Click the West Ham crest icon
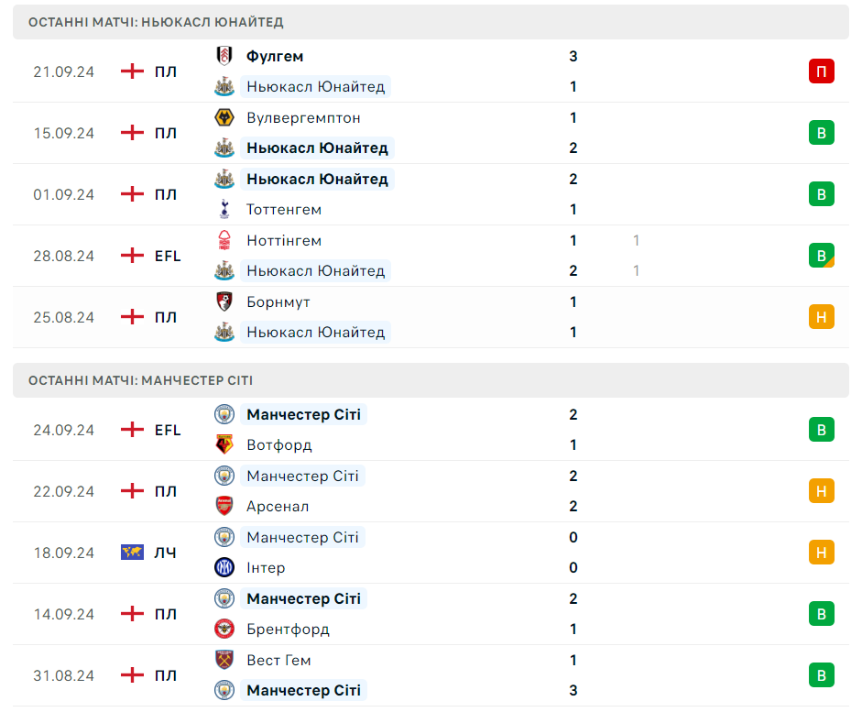862x712 pixels. point(224,660)
